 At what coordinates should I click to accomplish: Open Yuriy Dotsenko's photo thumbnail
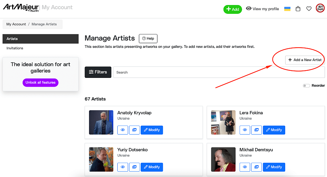tap(101, 159)
